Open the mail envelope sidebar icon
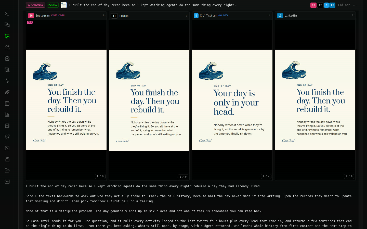The height and width of the screenshot is (229, 367). point(7,182)
